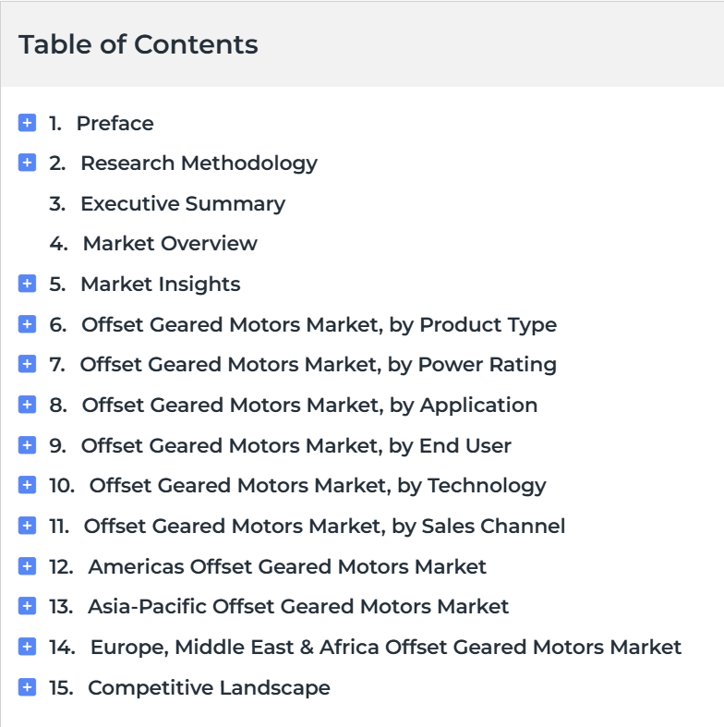Screen dimensions: 724x727
Task: Expand Research Methodology with its plus icon
Action: point(27,163)
